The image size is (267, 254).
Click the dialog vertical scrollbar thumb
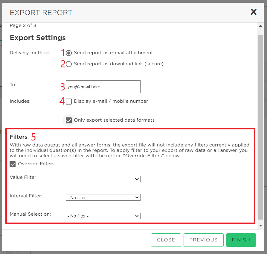point(260,127)
